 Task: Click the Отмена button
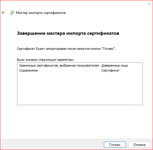click(x=139, y=144)
